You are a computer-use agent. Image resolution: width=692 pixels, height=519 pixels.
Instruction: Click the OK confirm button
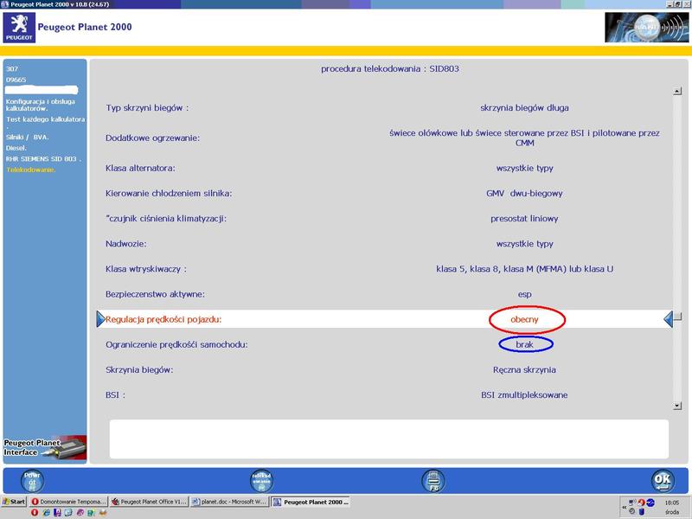click(x=662, y=480)
